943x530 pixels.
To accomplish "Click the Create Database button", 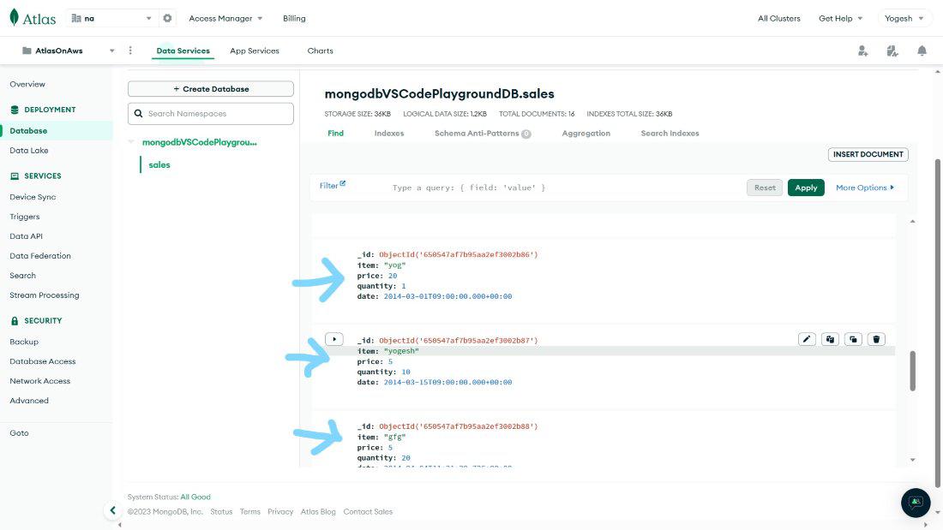I will coord(211,89).
